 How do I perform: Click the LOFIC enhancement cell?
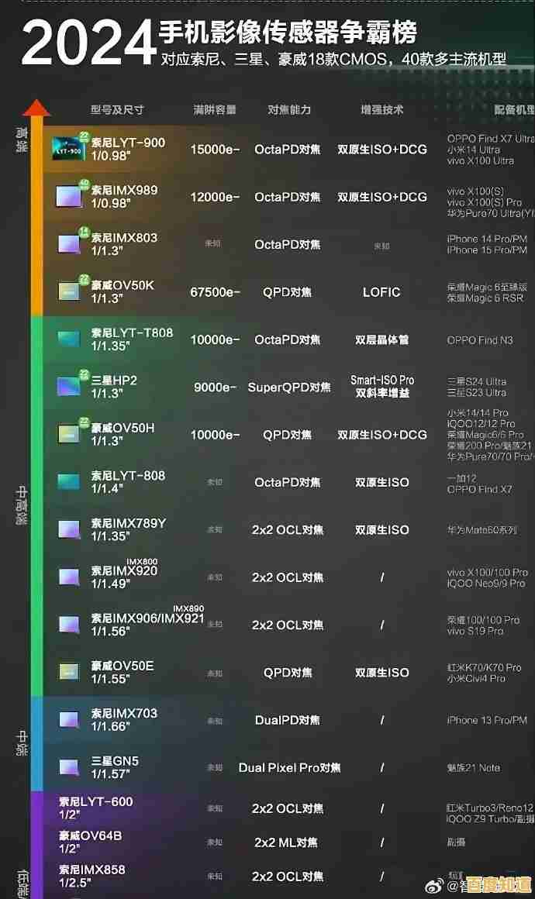point(381,292)
